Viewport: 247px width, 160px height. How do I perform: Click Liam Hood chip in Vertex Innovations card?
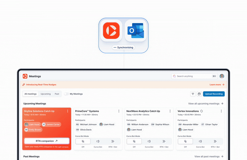(186, 130)
